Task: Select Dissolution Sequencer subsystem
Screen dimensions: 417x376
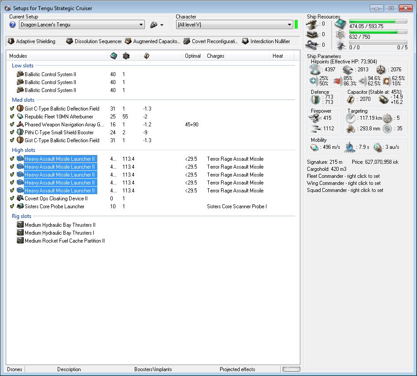Action: (94, 41)
